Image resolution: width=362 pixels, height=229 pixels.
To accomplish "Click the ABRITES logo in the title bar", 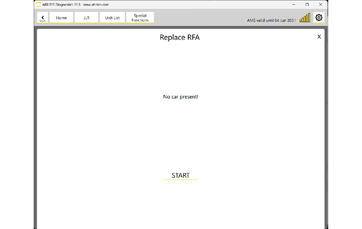I will tap(38, 5).
